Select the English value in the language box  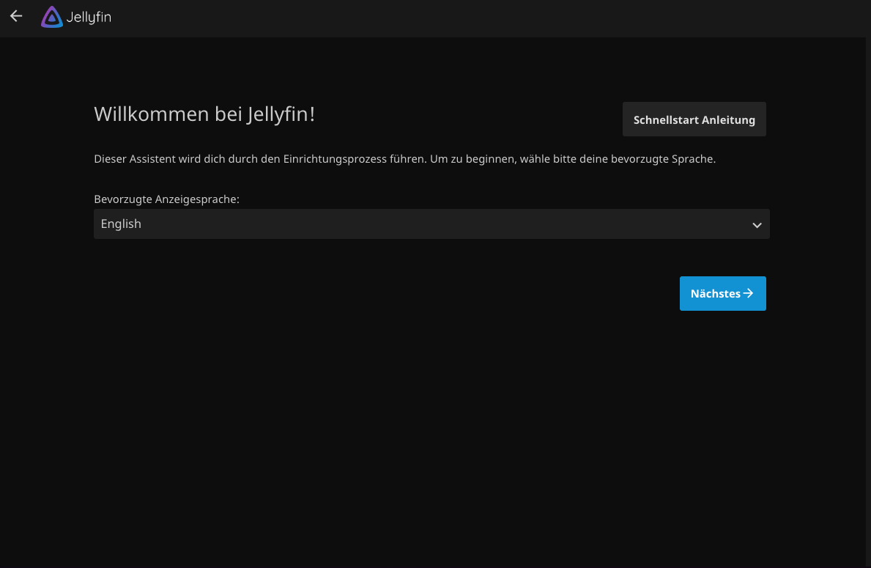[x=122, y=224]
